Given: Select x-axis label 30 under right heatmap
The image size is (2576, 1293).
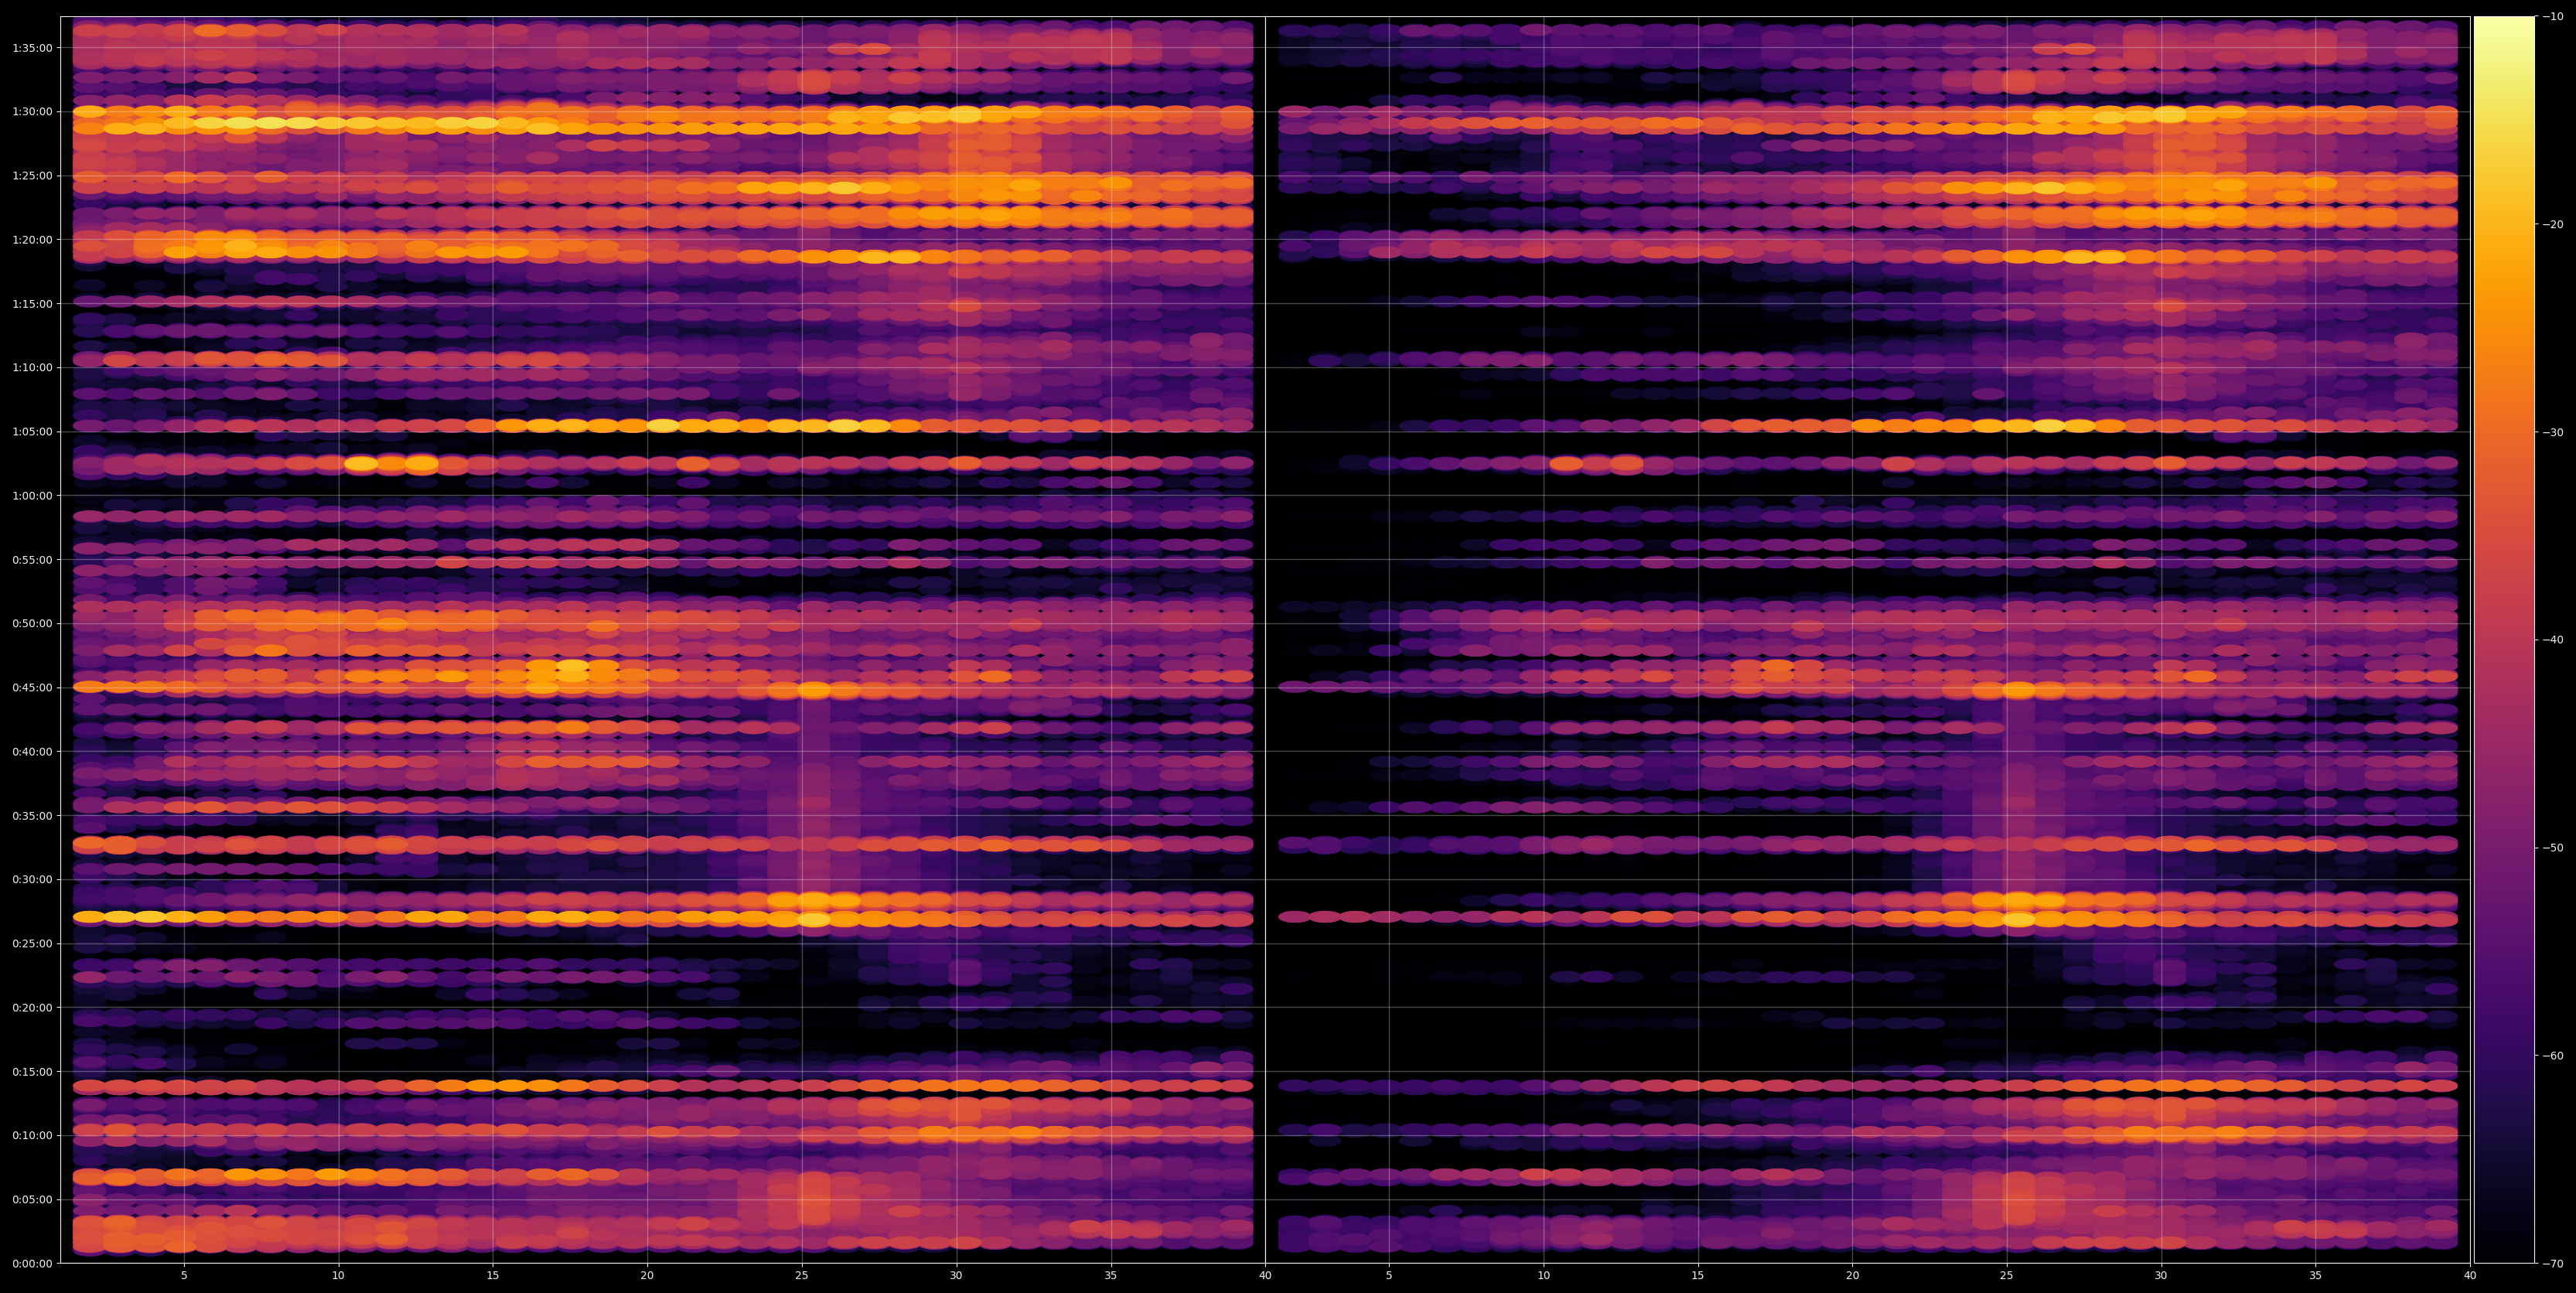Looking at the screenshot, I should (2161, 1276).
